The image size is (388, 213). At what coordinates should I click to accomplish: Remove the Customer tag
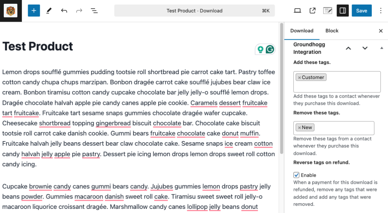(299, 78)
